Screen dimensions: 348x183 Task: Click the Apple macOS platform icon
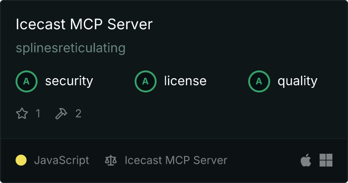306,160
